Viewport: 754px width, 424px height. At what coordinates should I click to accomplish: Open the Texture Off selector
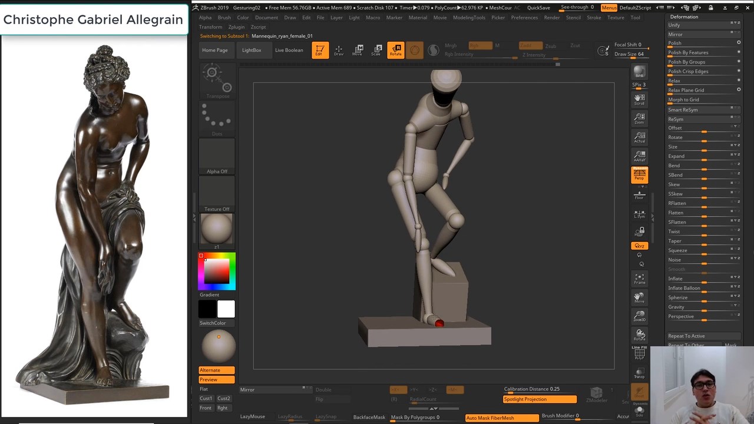pos(217,194)
